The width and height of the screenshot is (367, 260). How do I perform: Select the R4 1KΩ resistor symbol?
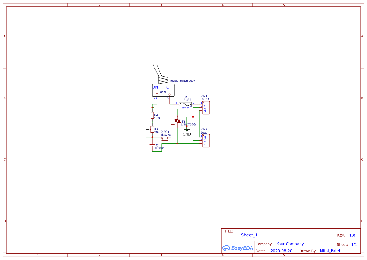(152, 115)
